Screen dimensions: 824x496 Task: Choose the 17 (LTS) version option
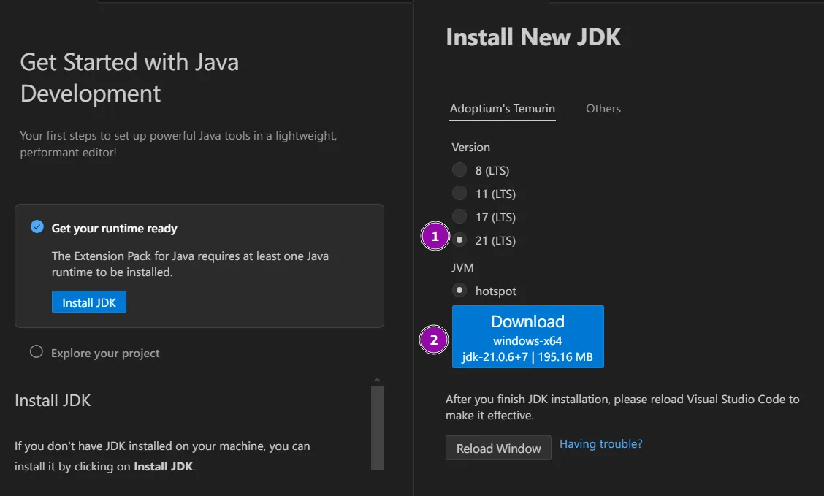(459, 217)
